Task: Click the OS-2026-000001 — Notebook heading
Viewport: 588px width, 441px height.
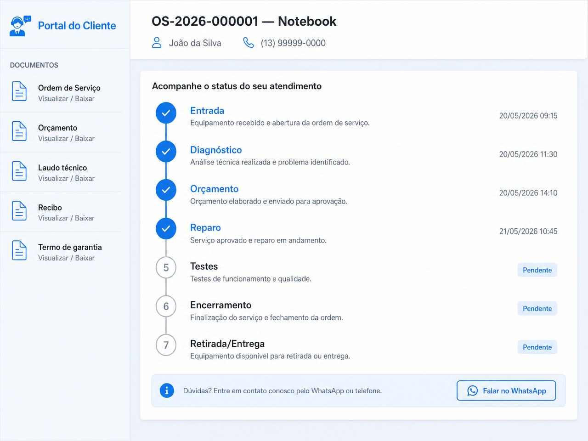Action: [x=244, y=21]
